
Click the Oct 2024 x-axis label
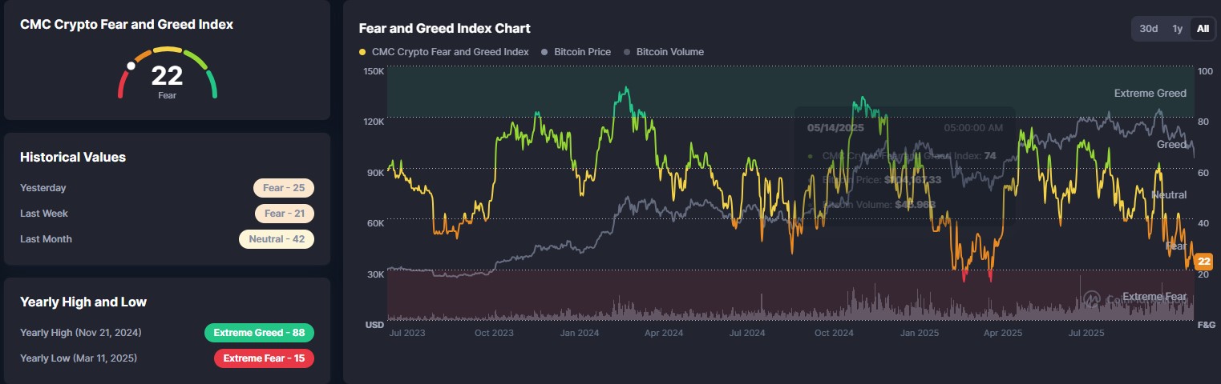pos(833,333)
